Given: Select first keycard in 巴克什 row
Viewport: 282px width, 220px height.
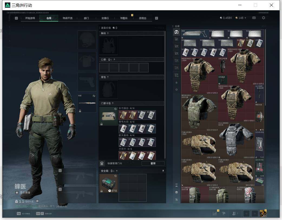Looking at the screenshot, I should 123,155.
